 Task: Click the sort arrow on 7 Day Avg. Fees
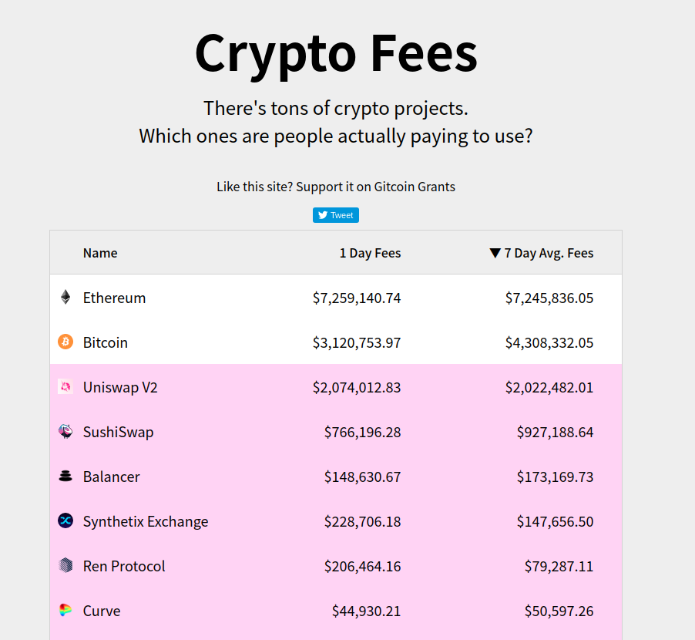pyautogui.click(x=495, y=253)
